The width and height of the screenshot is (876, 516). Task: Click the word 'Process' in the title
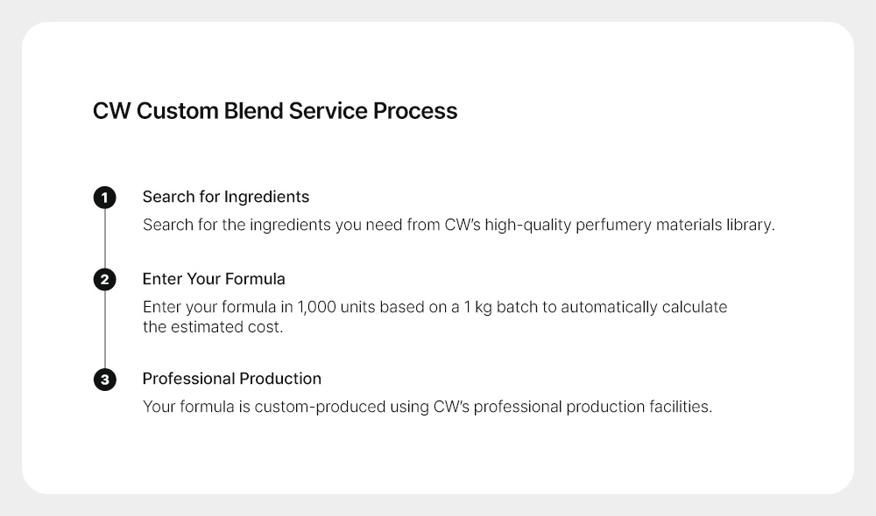point(415,111)
